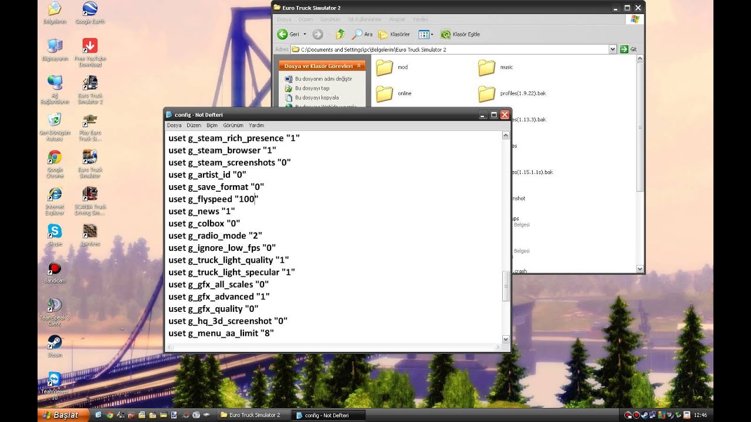Click the taskbar clock showing 12:46

701,415
